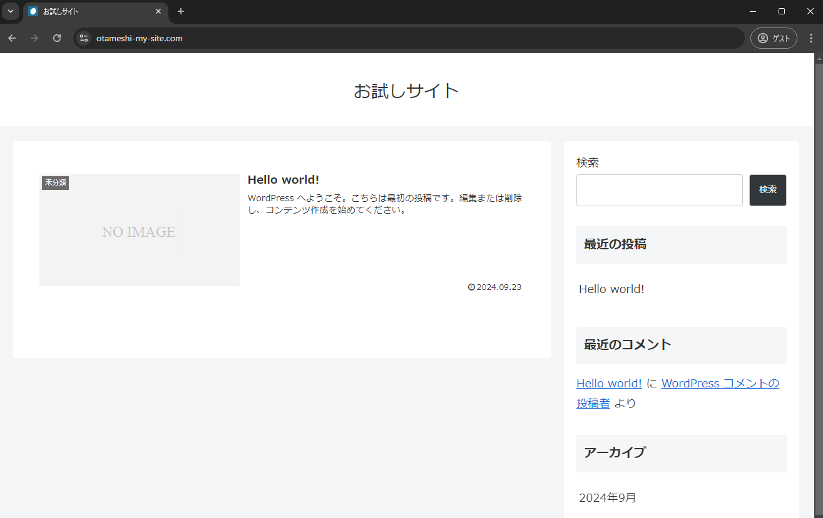Open a new tab with plus icon
The image size is (823, 518).
[181, 11]
